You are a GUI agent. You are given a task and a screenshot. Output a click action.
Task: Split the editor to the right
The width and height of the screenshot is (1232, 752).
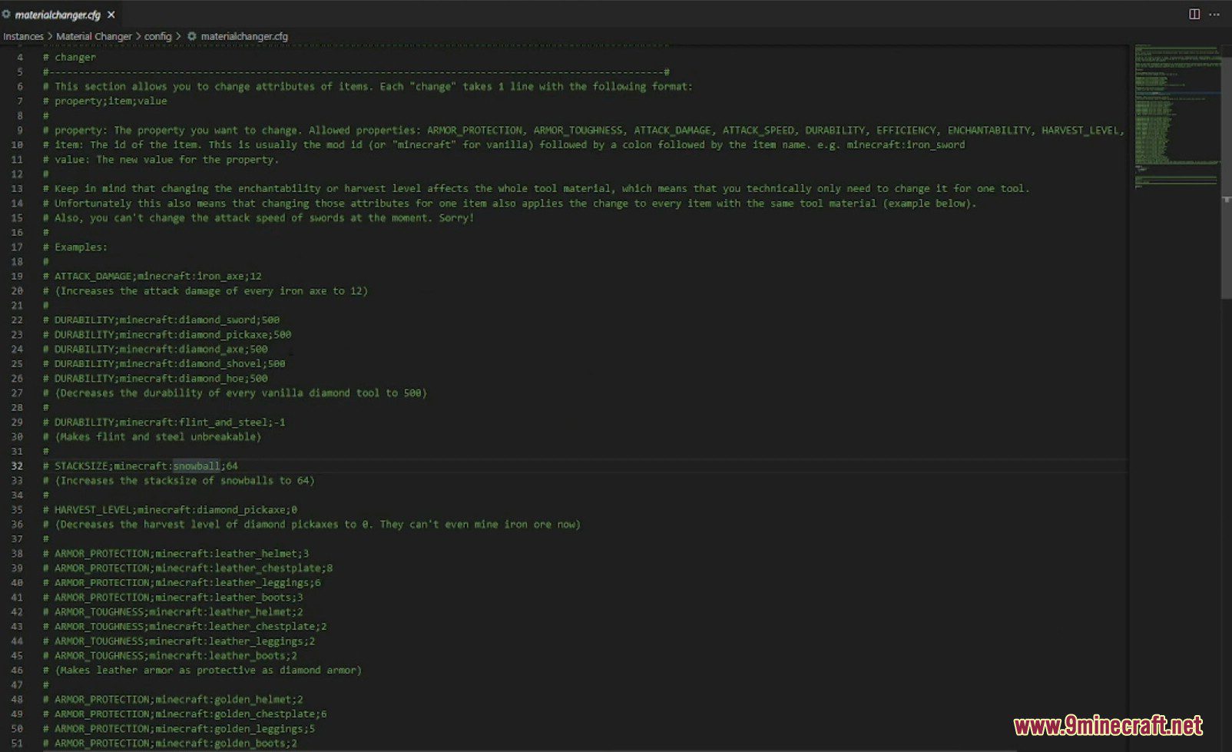point(1194,15)
